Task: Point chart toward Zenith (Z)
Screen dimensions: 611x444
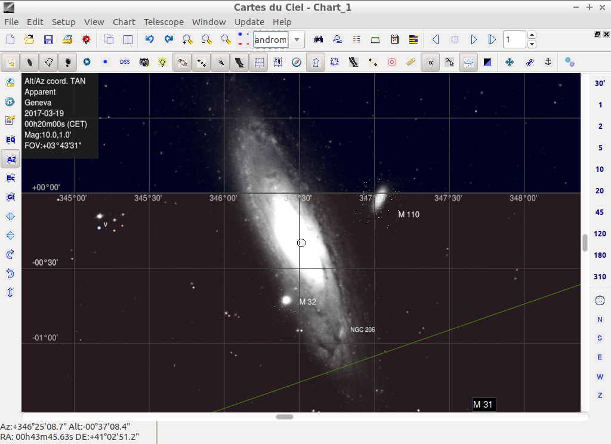Action: [x=600, y=395]
